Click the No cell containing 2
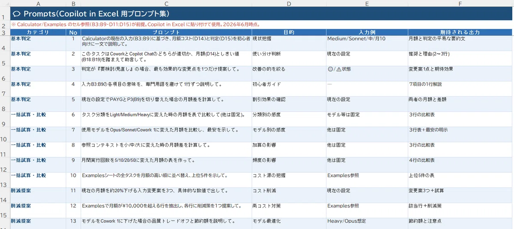This screenshot has width=514, height=229. 74,59
